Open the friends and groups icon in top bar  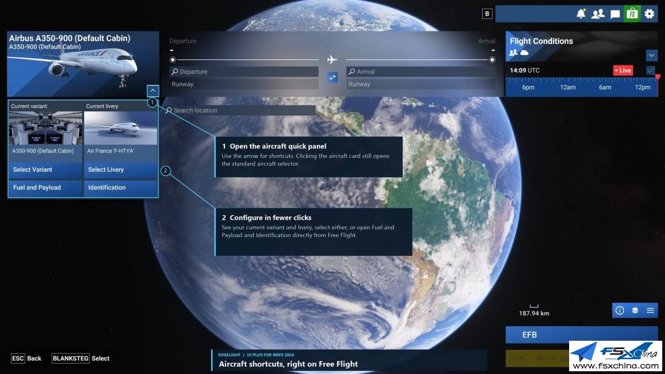pyautogui.click(x=598, y=14)
